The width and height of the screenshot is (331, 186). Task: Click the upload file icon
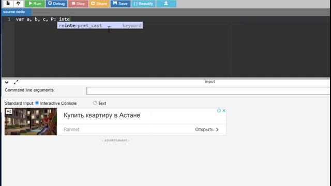[19, 4]
